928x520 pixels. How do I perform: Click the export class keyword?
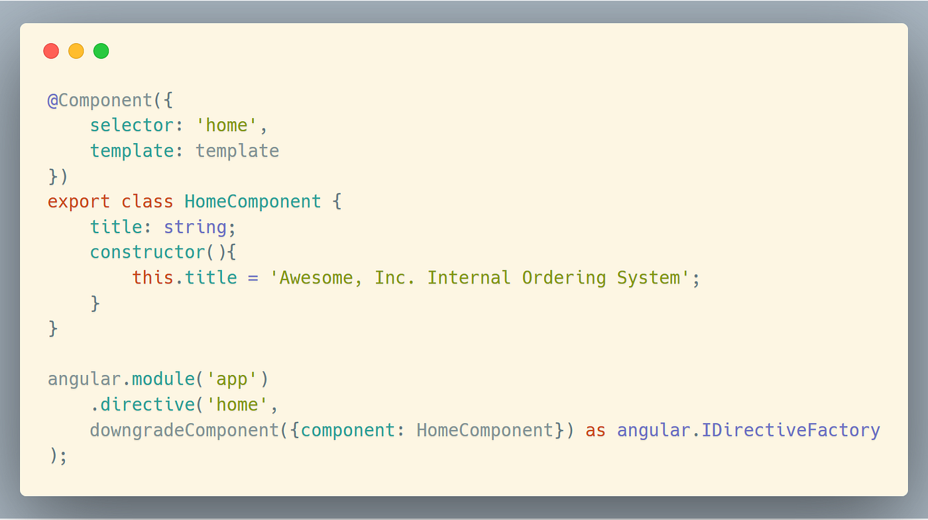(x=109, y=201)
